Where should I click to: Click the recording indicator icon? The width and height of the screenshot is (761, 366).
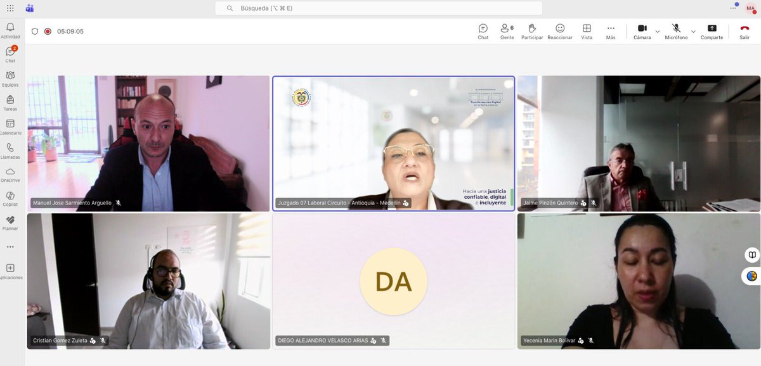pos(48,31)
